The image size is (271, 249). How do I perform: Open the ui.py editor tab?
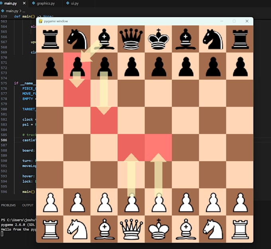pos(75,3)
